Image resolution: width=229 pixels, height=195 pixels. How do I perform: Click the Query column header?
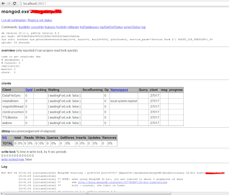143,90
